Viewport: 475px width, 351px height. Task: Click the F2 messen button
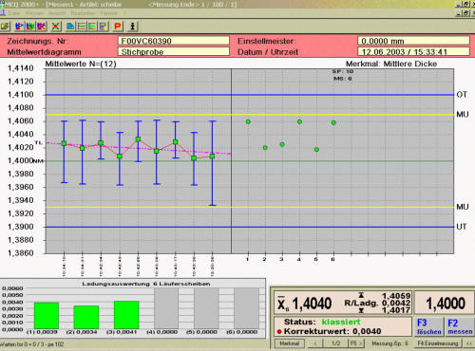click(x=460, y=326)
